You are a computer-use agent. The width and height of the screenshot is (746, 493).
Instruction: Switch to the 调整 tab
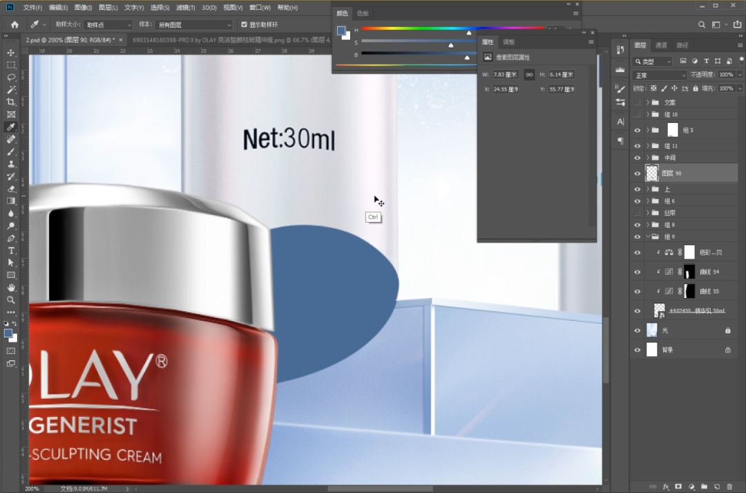508,42
